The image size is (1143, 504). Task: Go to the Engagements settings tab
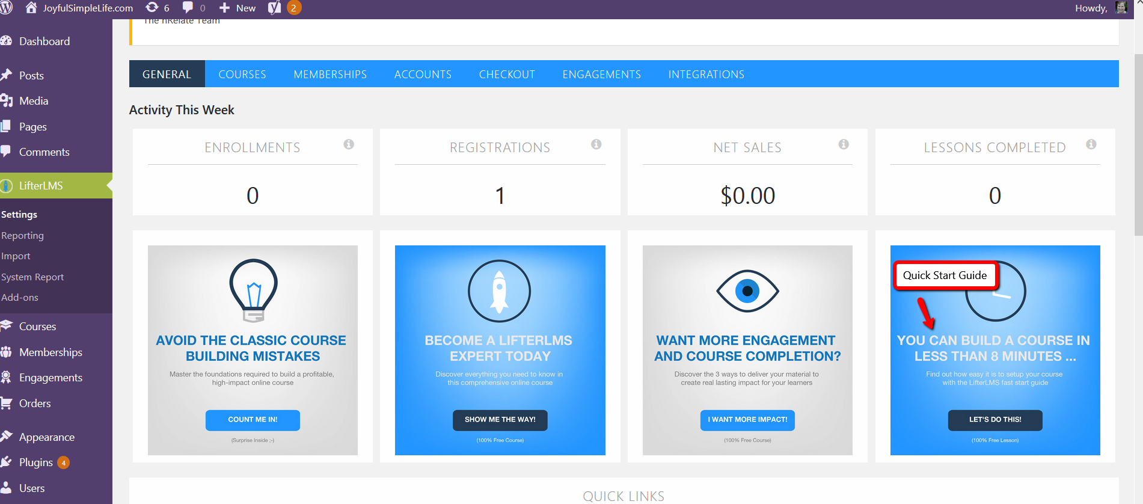(x=602, y=74)
